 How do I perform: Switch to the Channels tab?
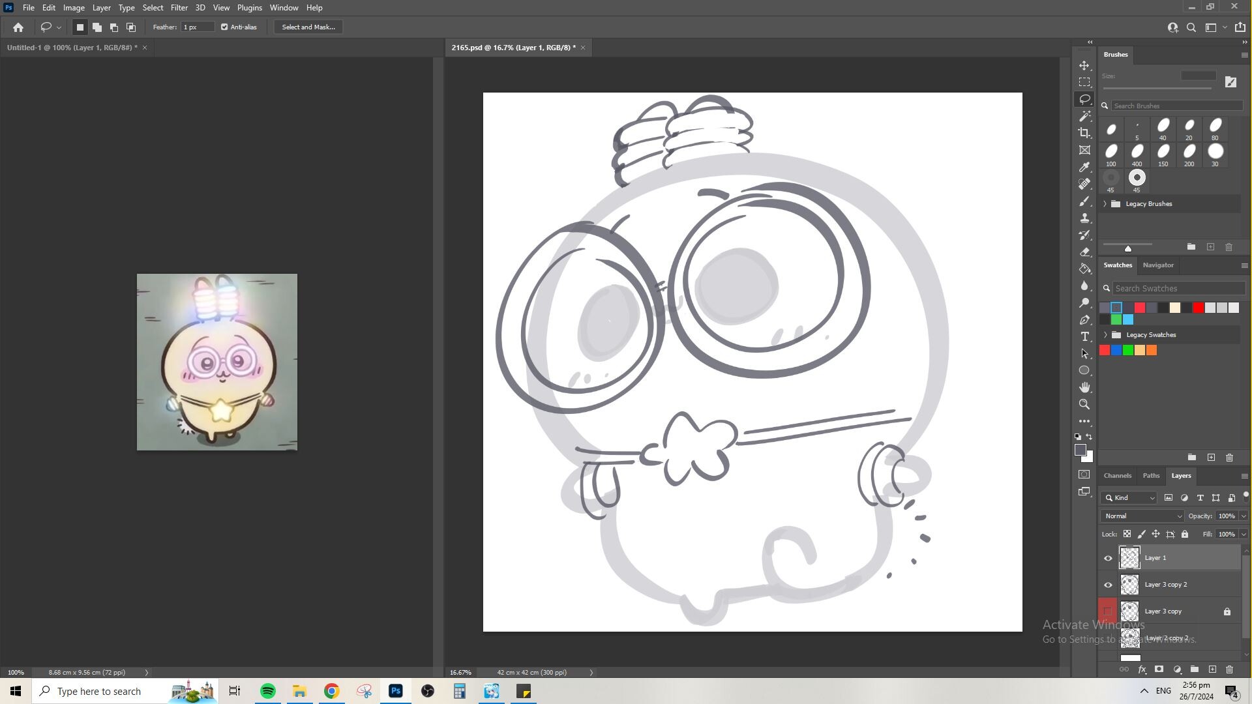[1117, 476]
